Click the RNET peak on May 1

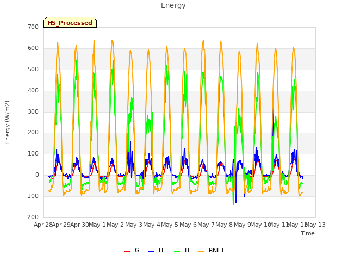[113, 41]
